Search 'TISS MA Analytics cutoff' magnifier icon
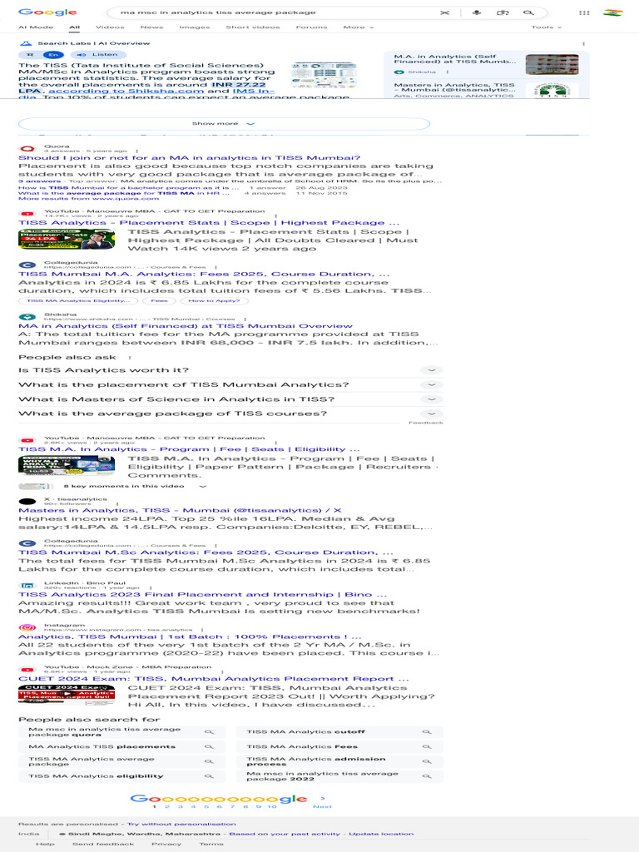 (427, 732)
